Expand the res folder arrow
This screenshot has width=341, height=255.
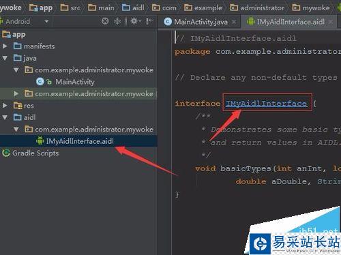point(5,106)
